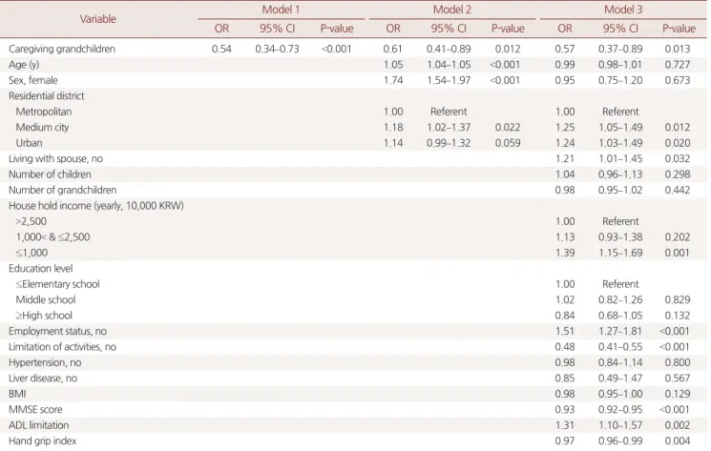Viewport: 711px width, 451px height.
Task: Select the "House hold income" heading
Action: point(96,206)
